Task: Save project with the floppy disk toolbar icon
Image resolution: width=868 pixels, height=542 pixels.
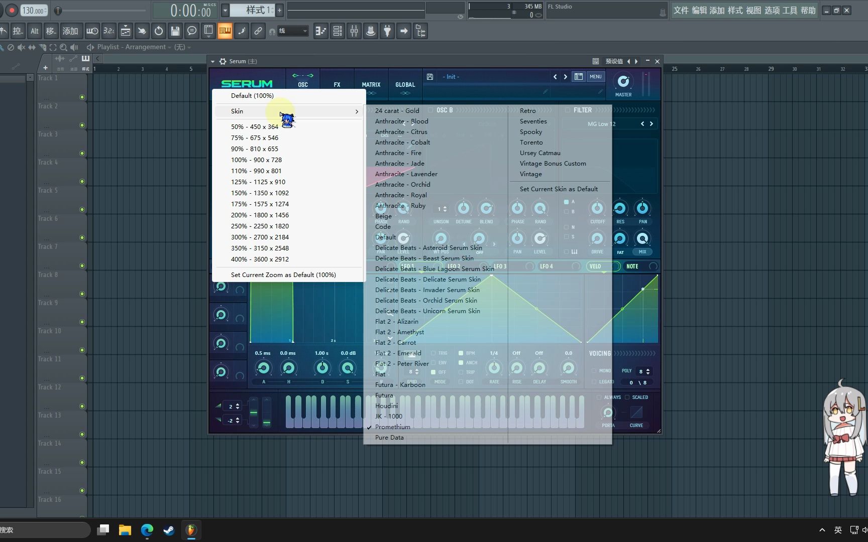Action: 175,31
